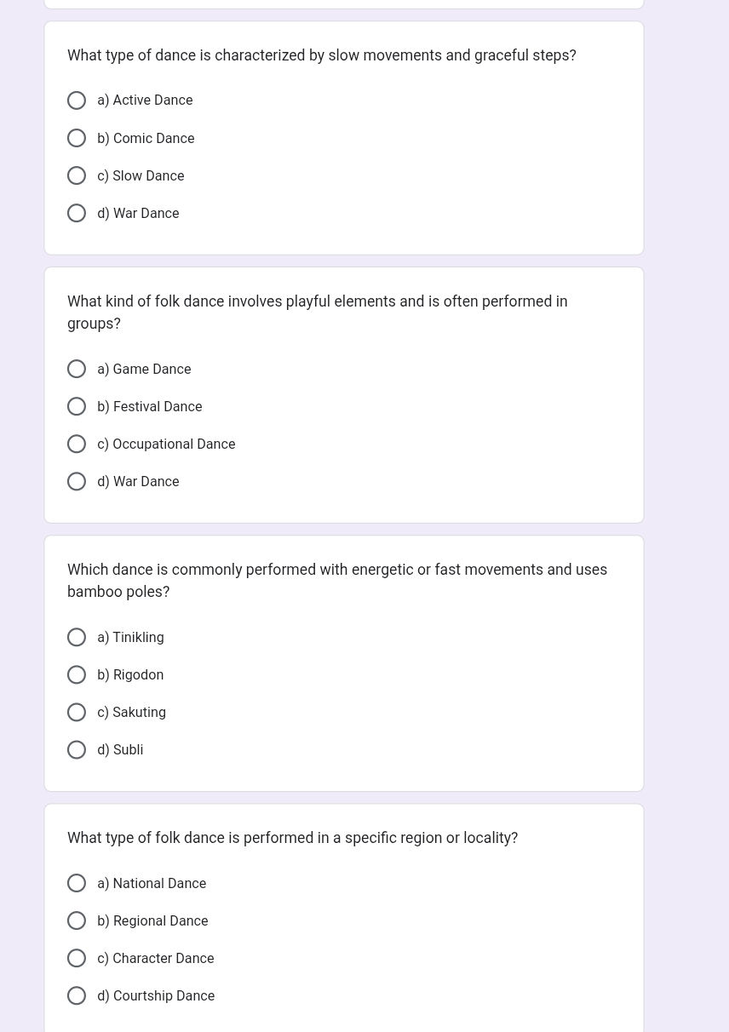This screenshot has width=729, height=1032.
Task: Click the slow movements and graceful steps question
Action: click(x=321, y=55)
